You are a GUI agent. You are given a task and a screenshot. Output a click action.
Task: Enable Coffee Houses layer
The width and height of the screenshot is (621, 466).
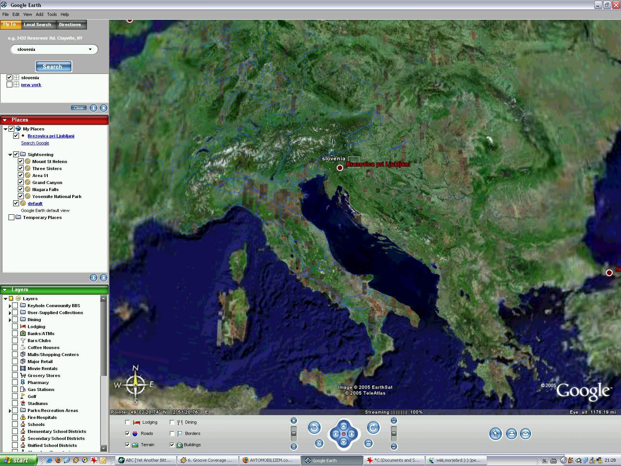[x=15, y=348]
